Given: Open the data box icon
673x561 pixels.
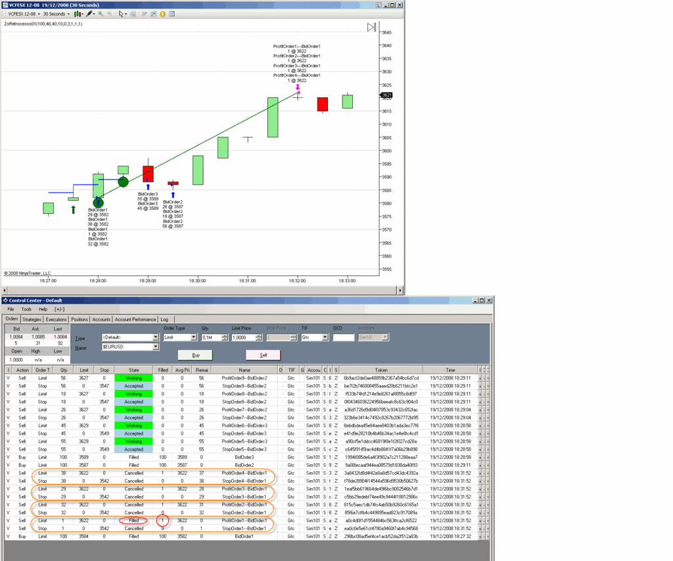Looking at the screenshot, I should coord(133,14).
